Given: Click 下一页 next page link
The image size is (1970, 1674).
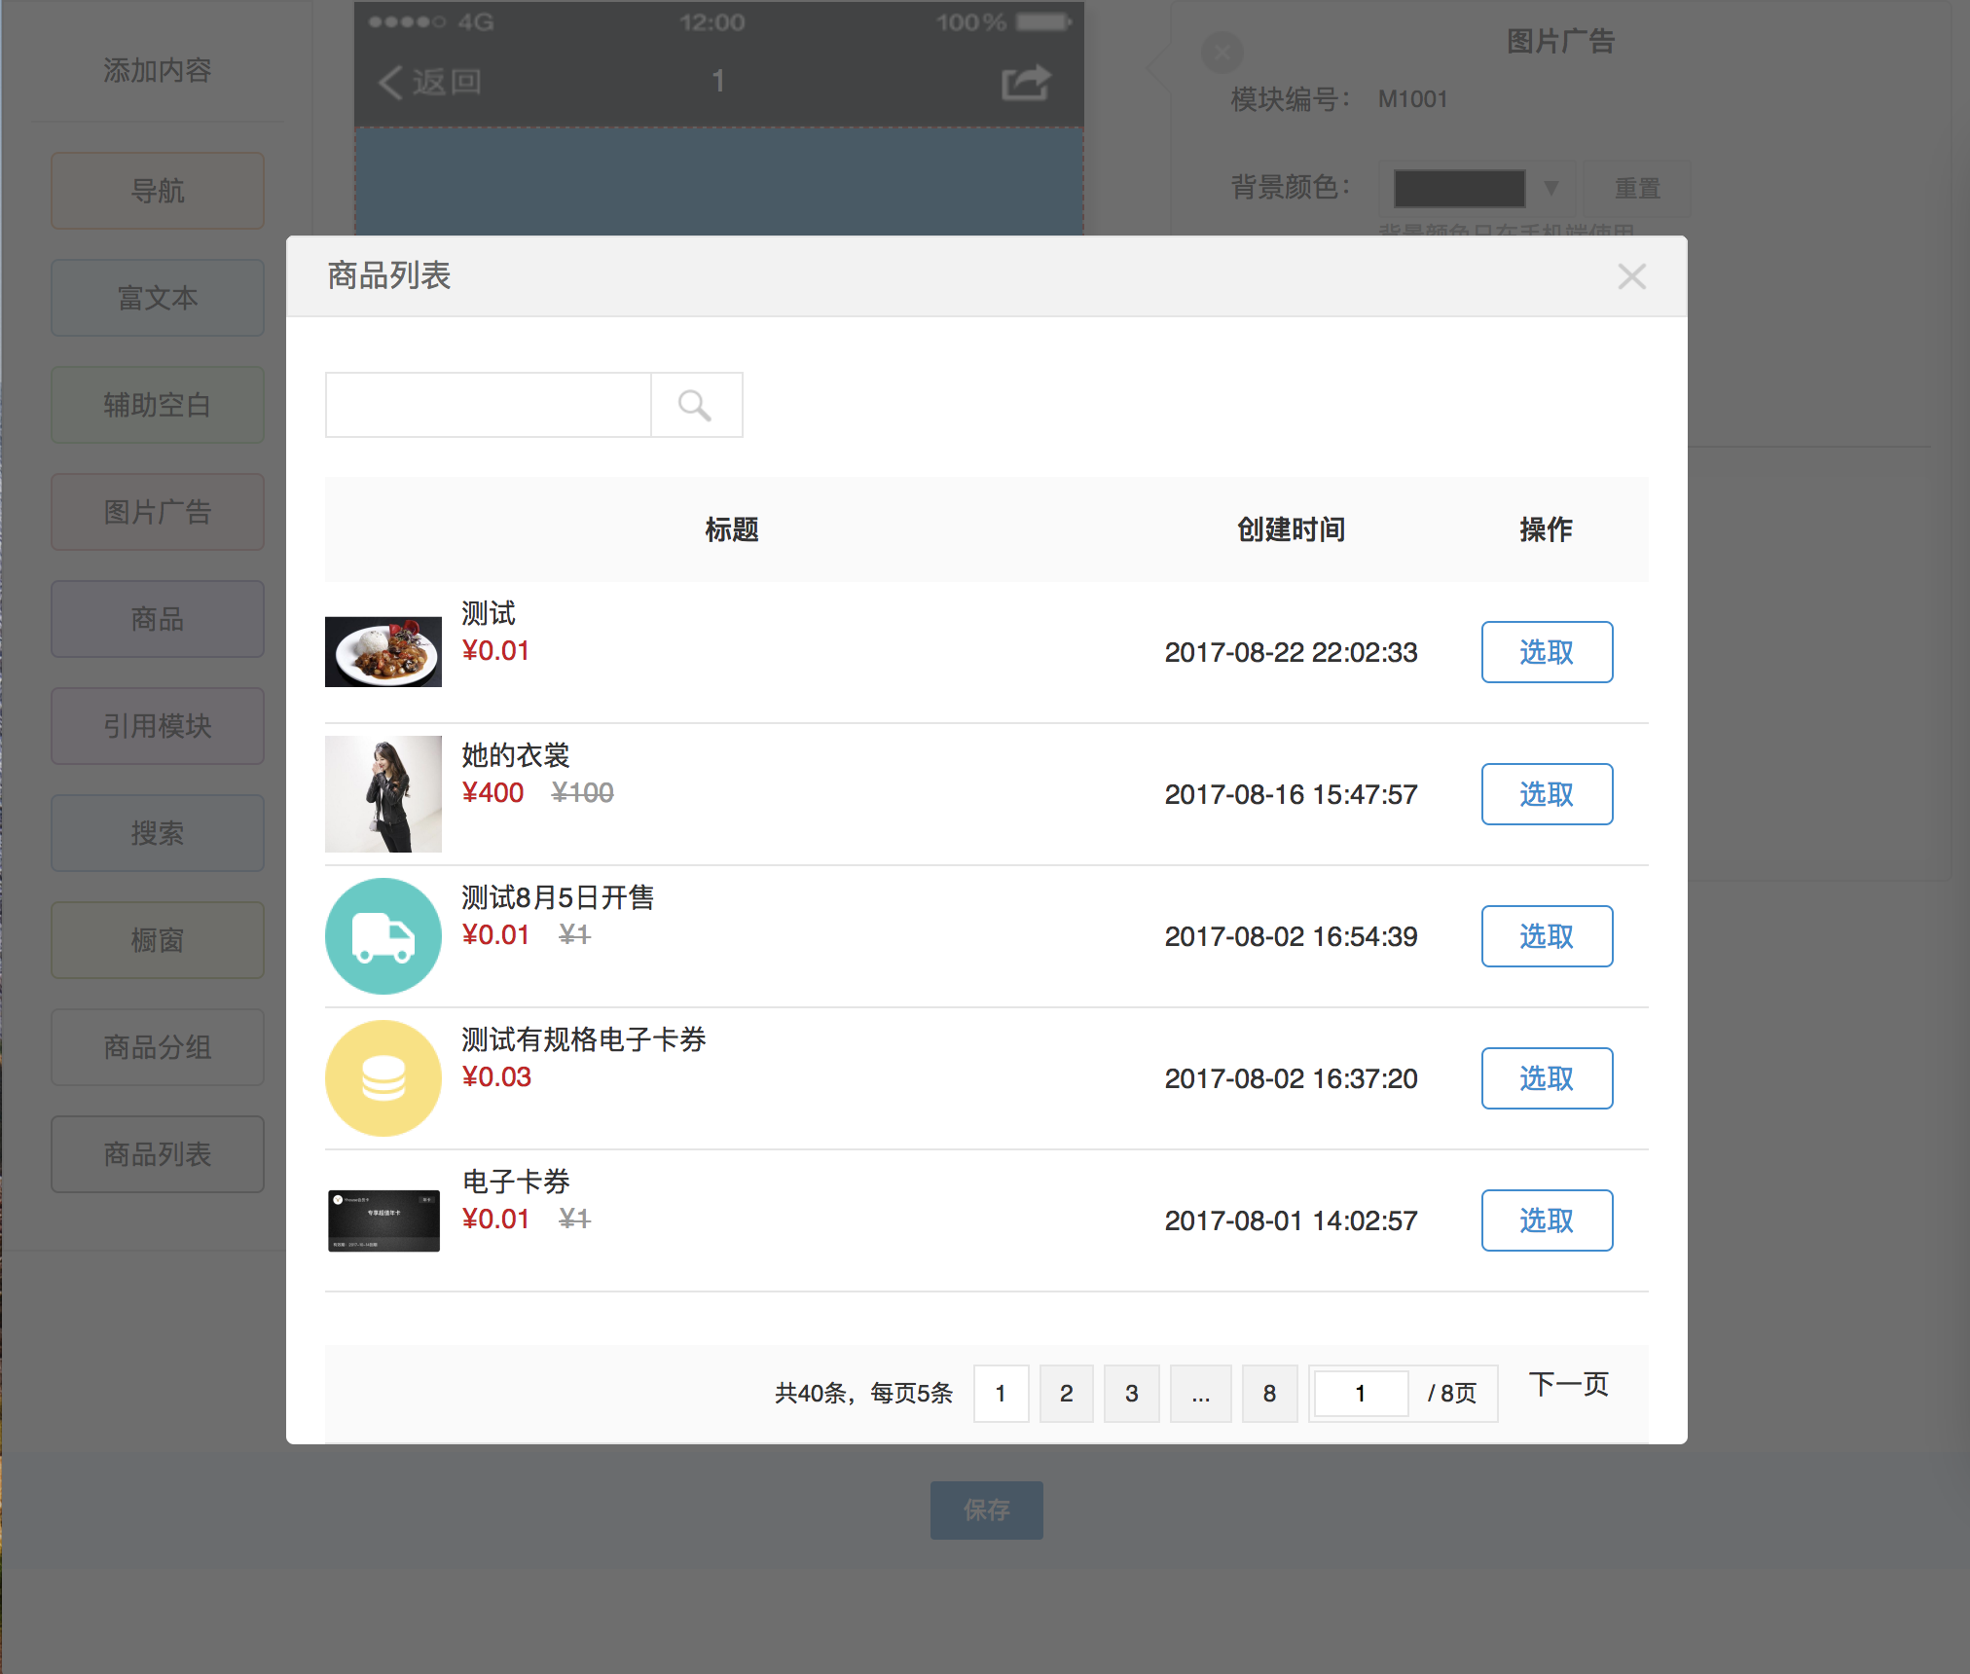Looking at the screenshot, I should point(1568,1384).
